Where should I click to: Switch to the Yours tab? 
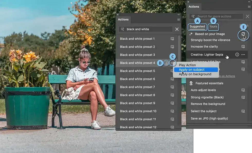pyautogui.click(x=213, y=27)
